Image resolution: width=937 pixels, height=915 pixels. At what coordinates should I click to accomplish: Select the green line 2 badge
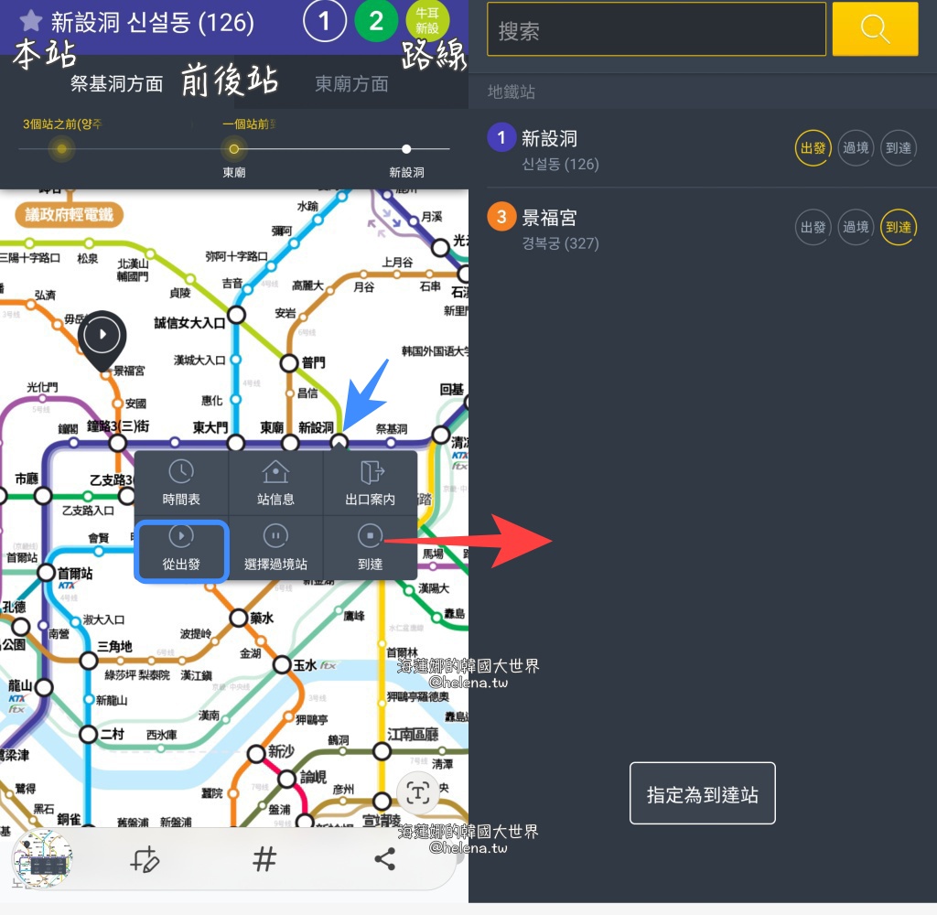(375, 20)
